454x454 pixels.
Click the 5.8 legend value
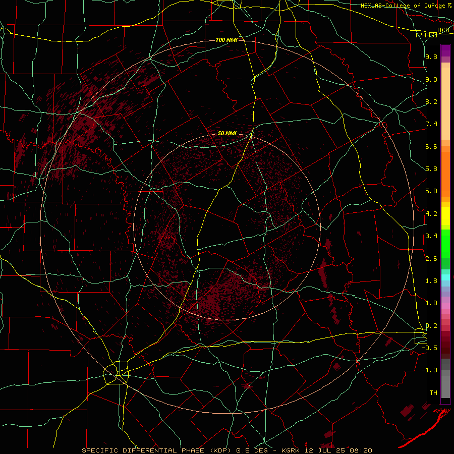tap(431, 169)
